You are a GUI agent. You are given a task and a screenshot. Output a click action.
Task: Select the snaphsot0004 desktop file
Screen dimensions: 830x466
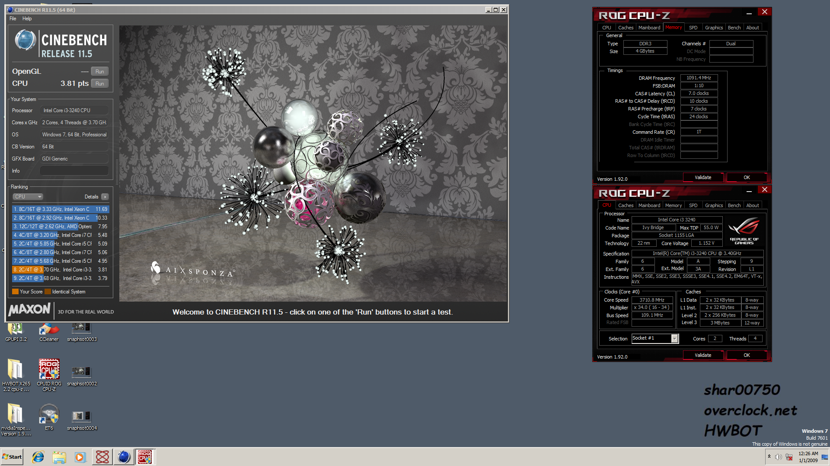click(82, 421)
